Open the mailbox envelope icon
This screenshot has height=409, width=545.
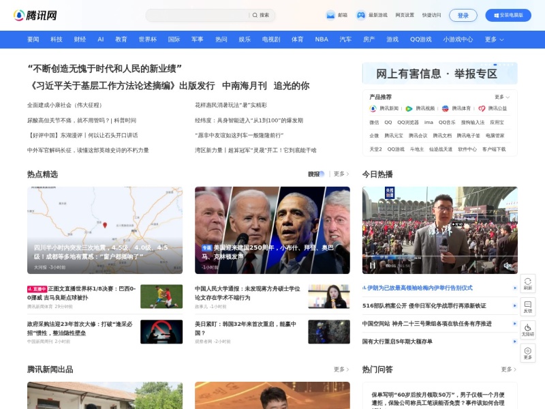click(x=330, y=15)
